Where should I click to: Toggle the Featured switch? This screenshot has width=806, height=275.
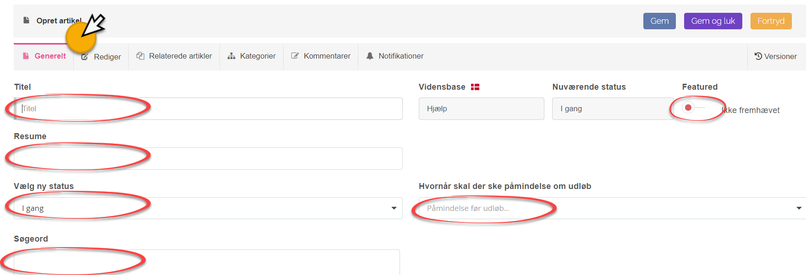pyautogui.click(x=694, y=108)
